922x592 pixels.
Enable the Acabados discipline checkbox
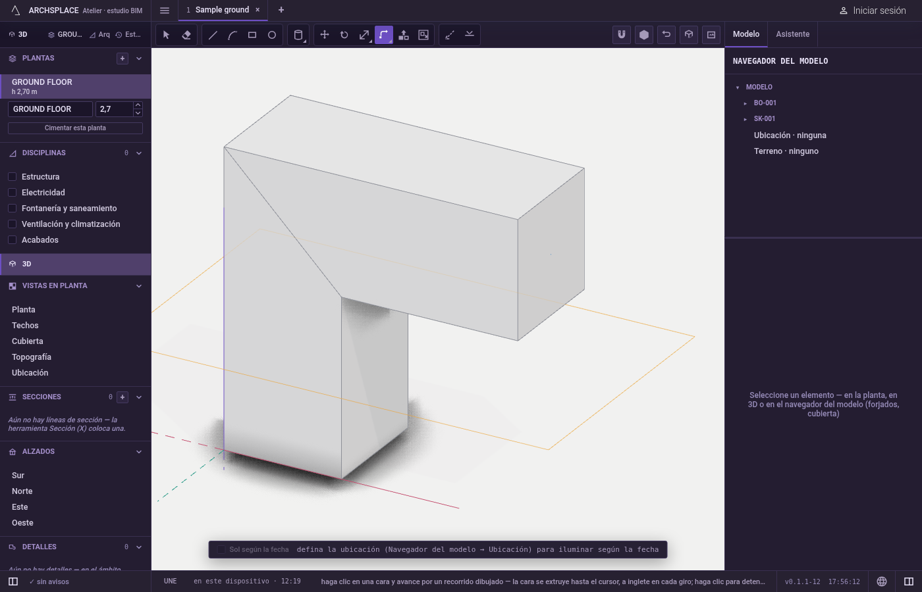pyautogui.click(x=13, y=240)
